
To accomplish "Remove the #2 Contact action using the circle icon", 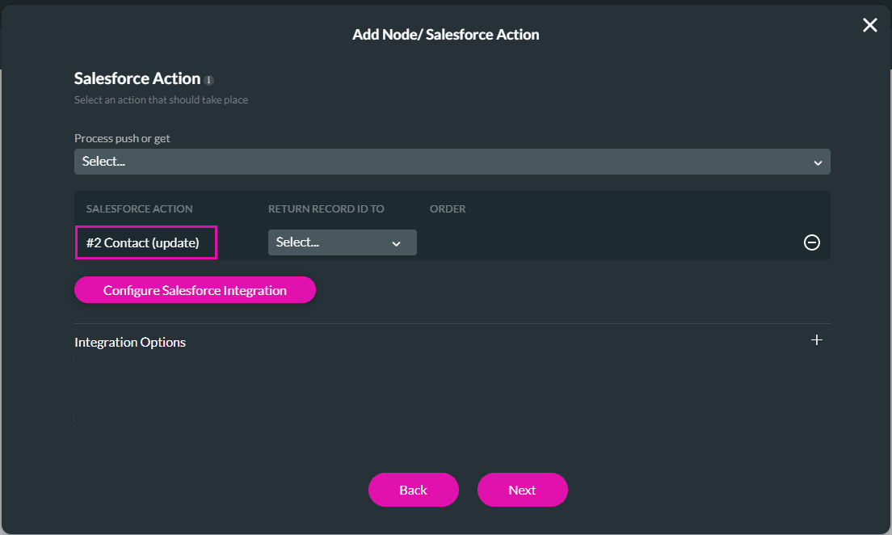I will click(x=811, y=242).
